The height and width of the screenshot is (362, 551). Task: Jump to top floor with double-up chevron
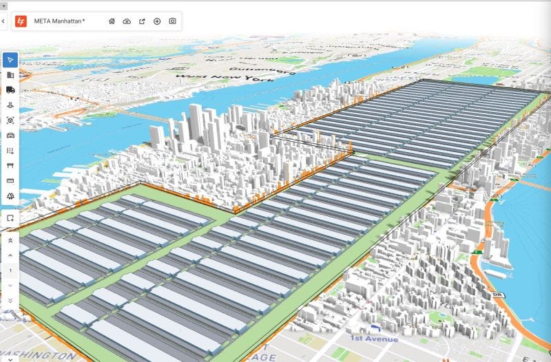coord(10,240)
